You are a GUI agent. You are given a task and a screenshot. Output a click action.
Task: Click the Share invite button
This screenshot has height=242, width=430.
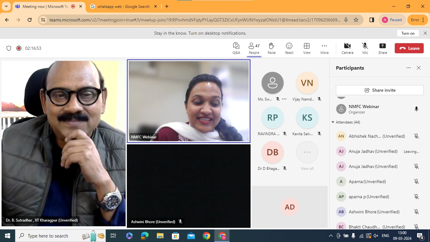[x=379, y=90]
